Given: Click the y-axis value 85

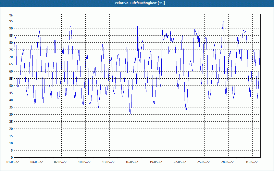Looking at the screenshot, I should coord(11,36).
